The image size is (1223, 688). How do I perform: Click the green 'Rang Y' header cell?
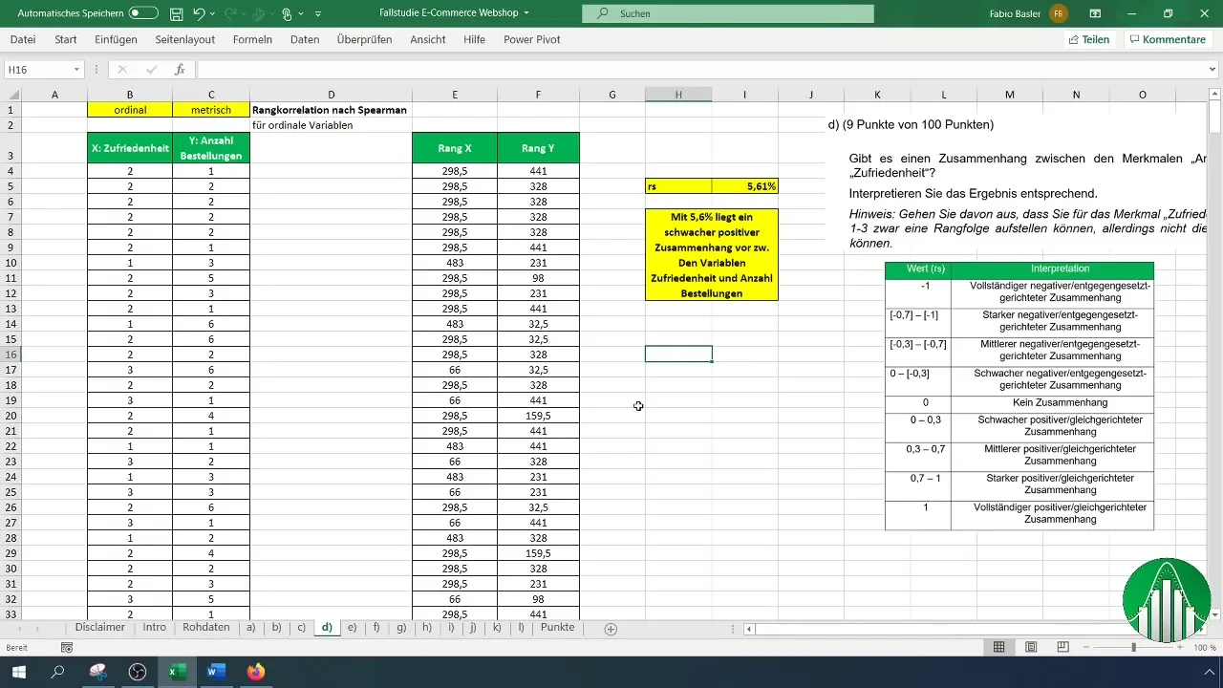coord(538,148)
